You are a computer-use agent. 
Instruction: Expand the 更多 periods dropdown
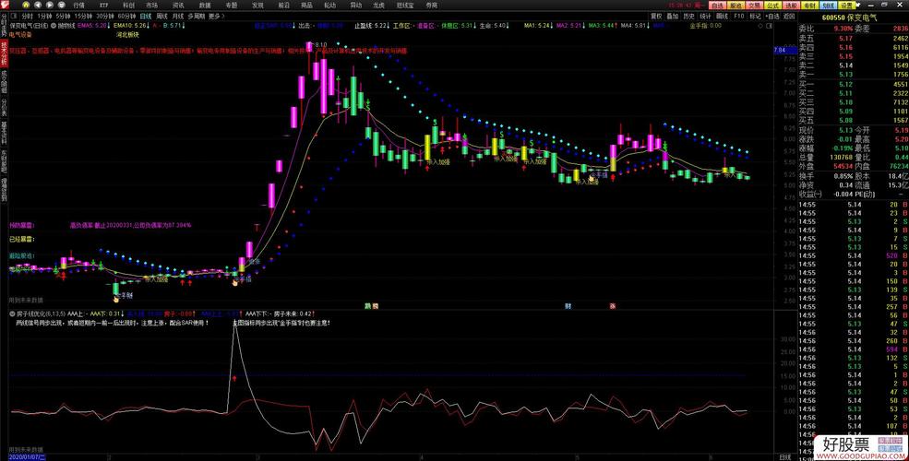[216, 17]
